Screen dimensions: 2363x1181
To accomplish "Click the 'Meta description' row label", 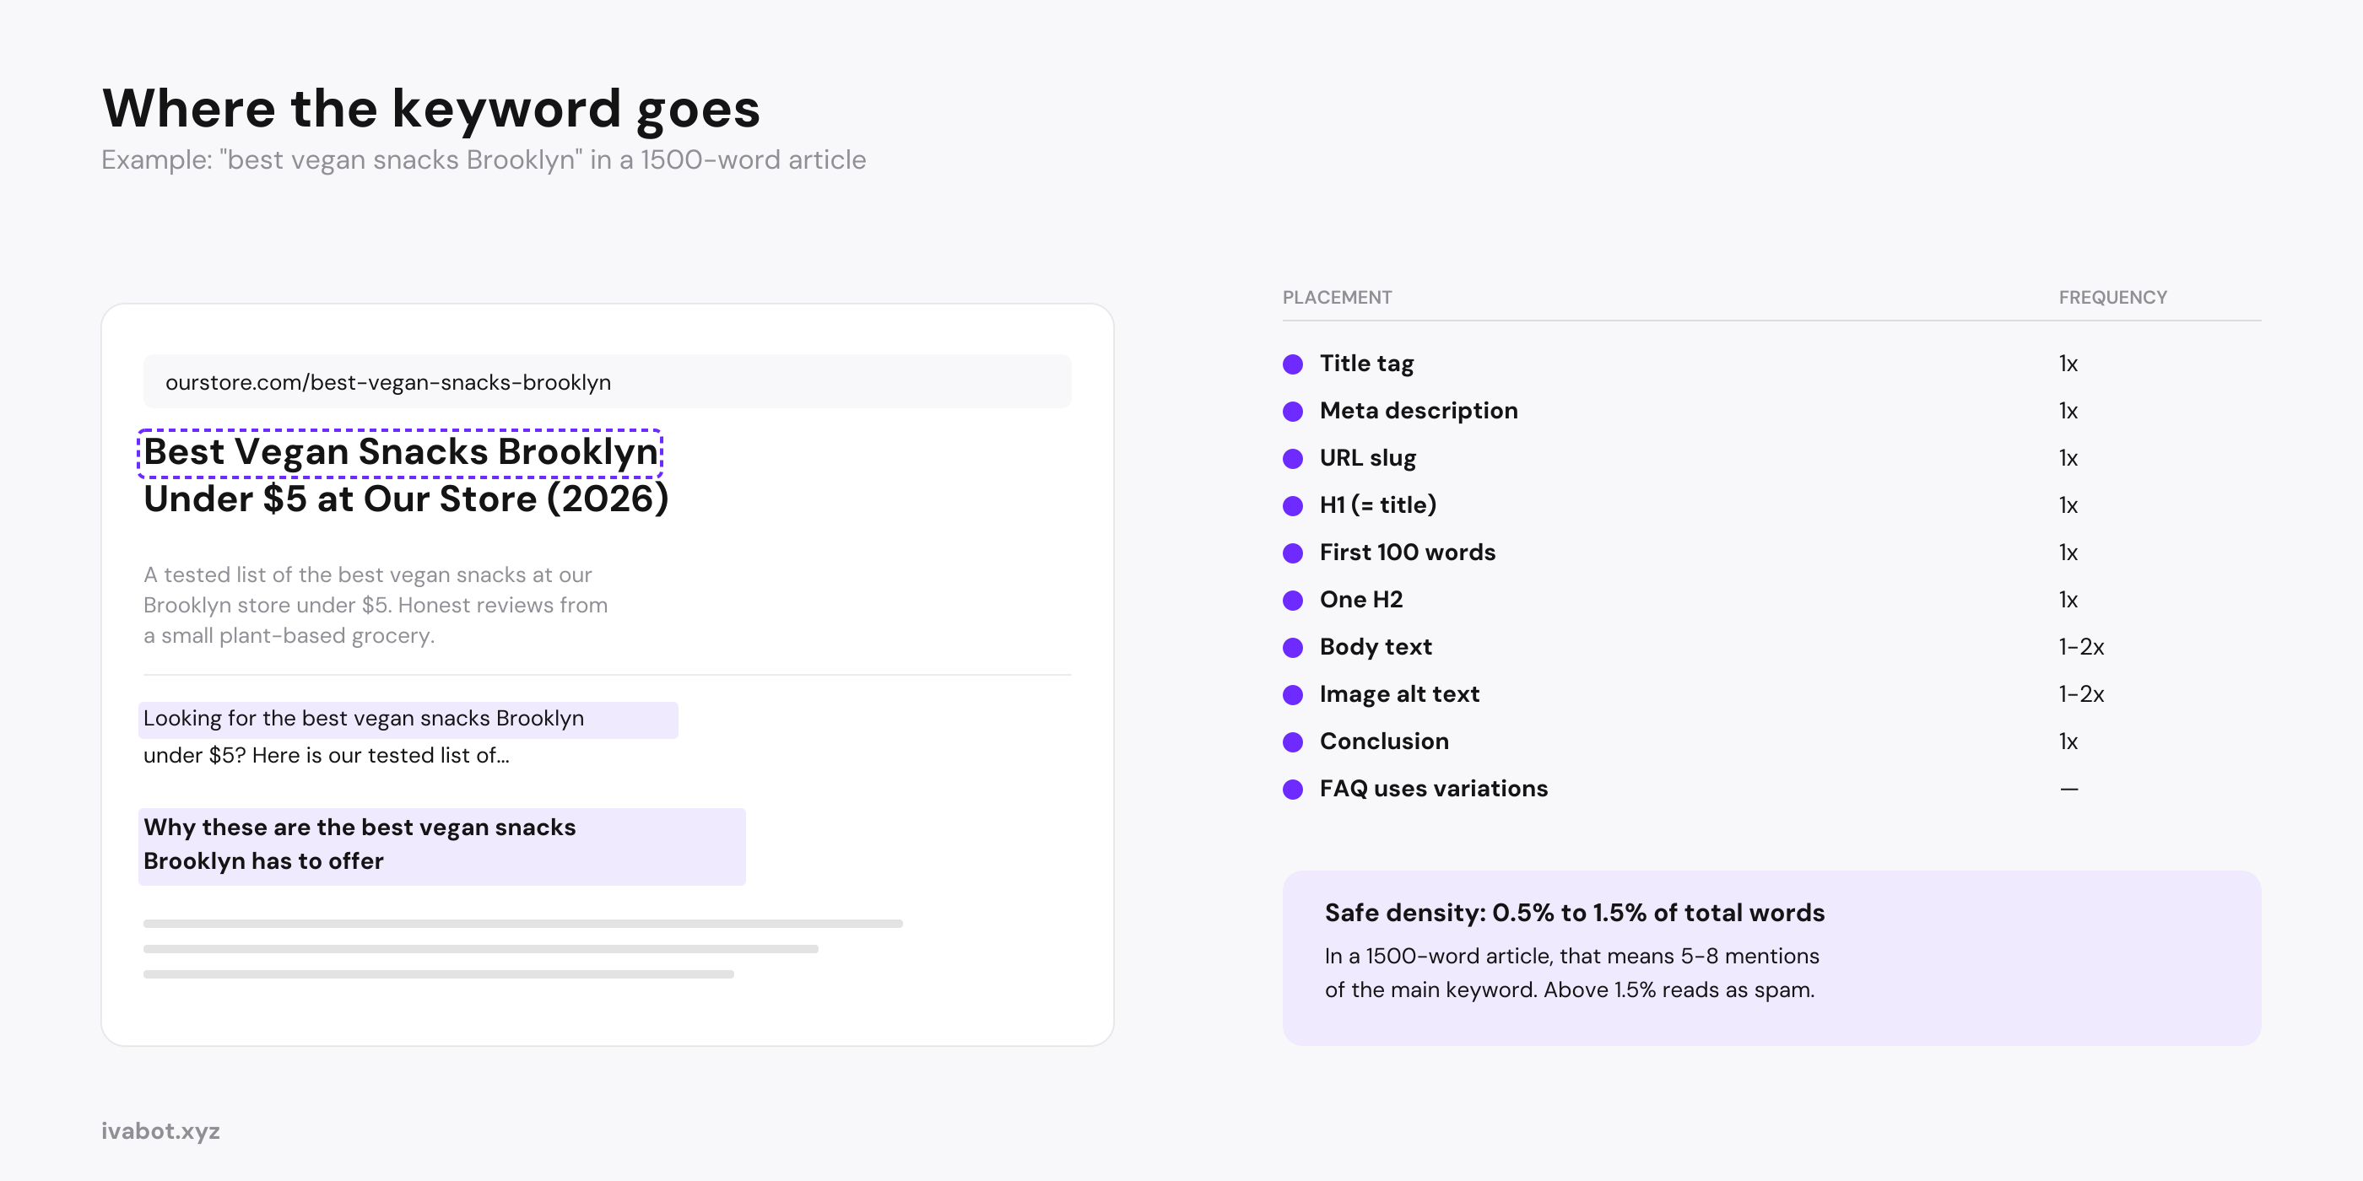I will tap(1418, 411).
